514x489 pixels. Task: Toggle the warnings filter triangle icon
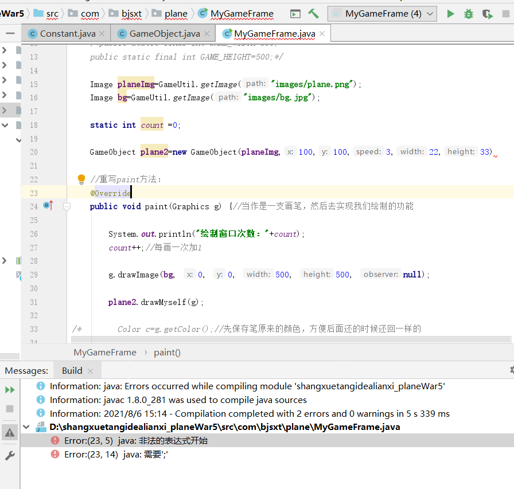pos(10,433)
